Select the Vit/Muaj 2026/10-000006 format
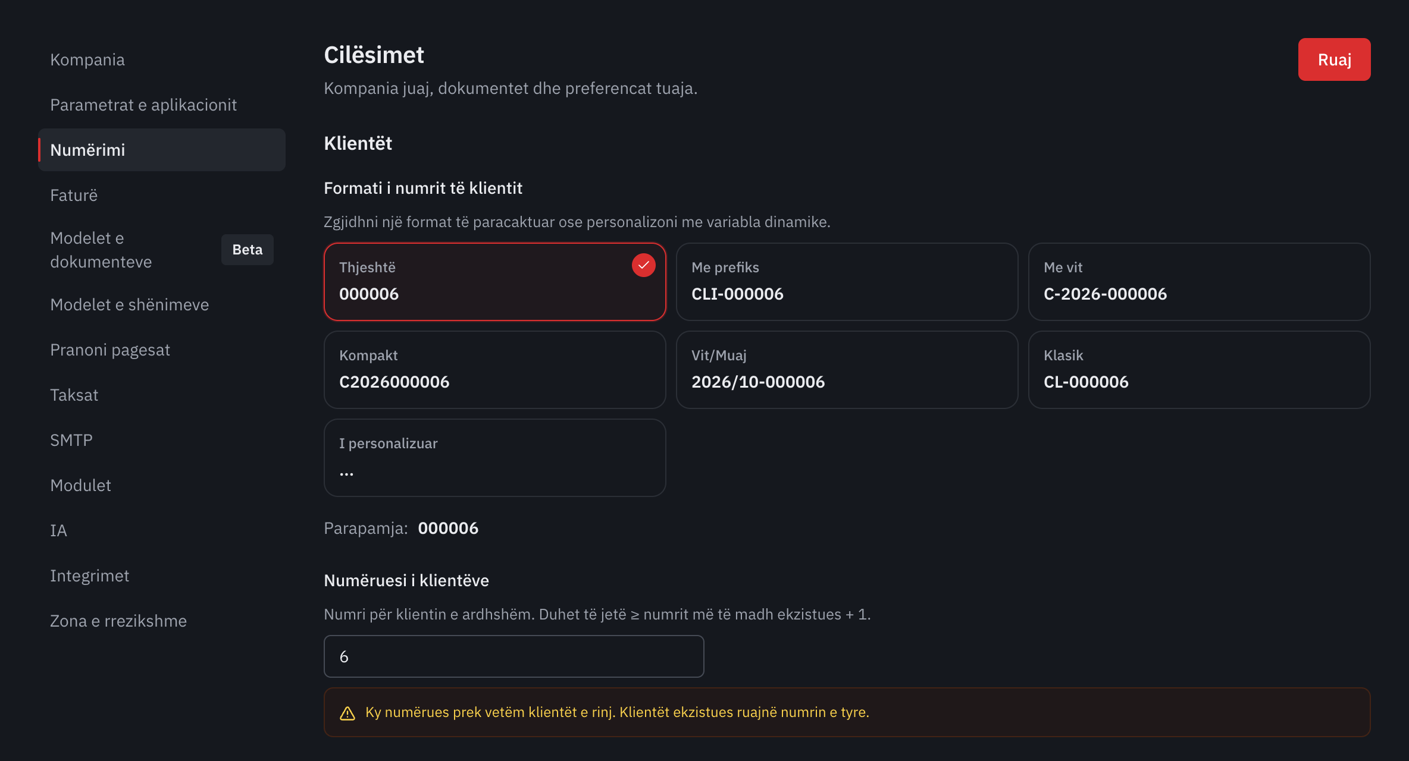 click(x=847, y=370)
